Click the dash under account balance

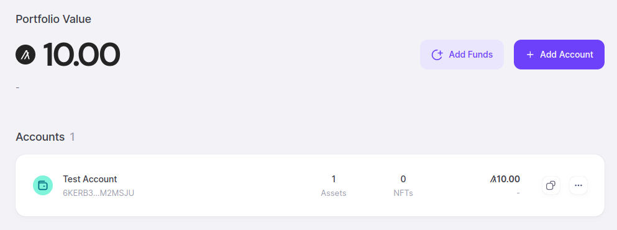(x=518, y=193)
